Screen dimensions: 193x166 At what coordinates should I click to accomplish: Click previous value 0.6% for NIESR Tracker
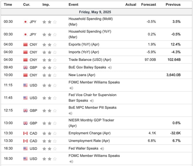pyautogui.click(x=177, y=123)
